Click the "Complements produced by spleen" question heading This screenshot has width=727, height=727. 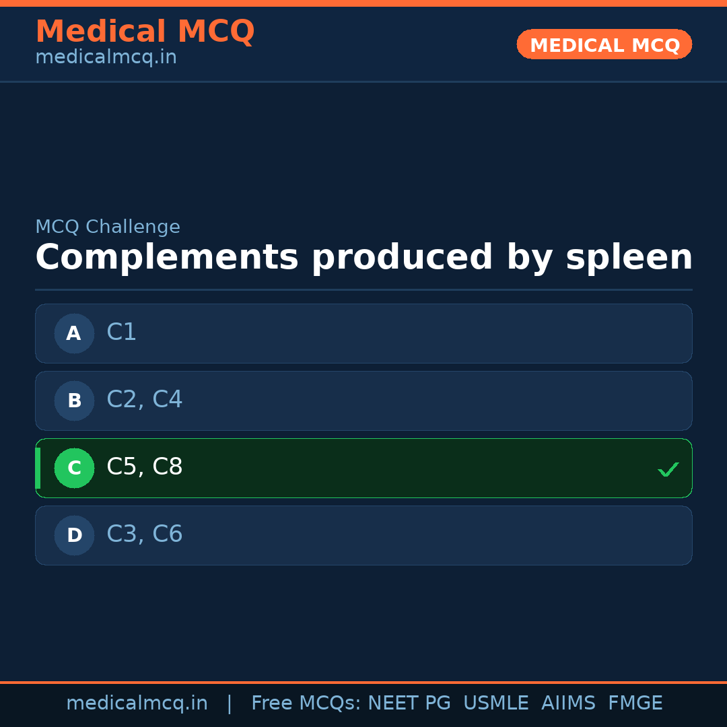[363, 258]
